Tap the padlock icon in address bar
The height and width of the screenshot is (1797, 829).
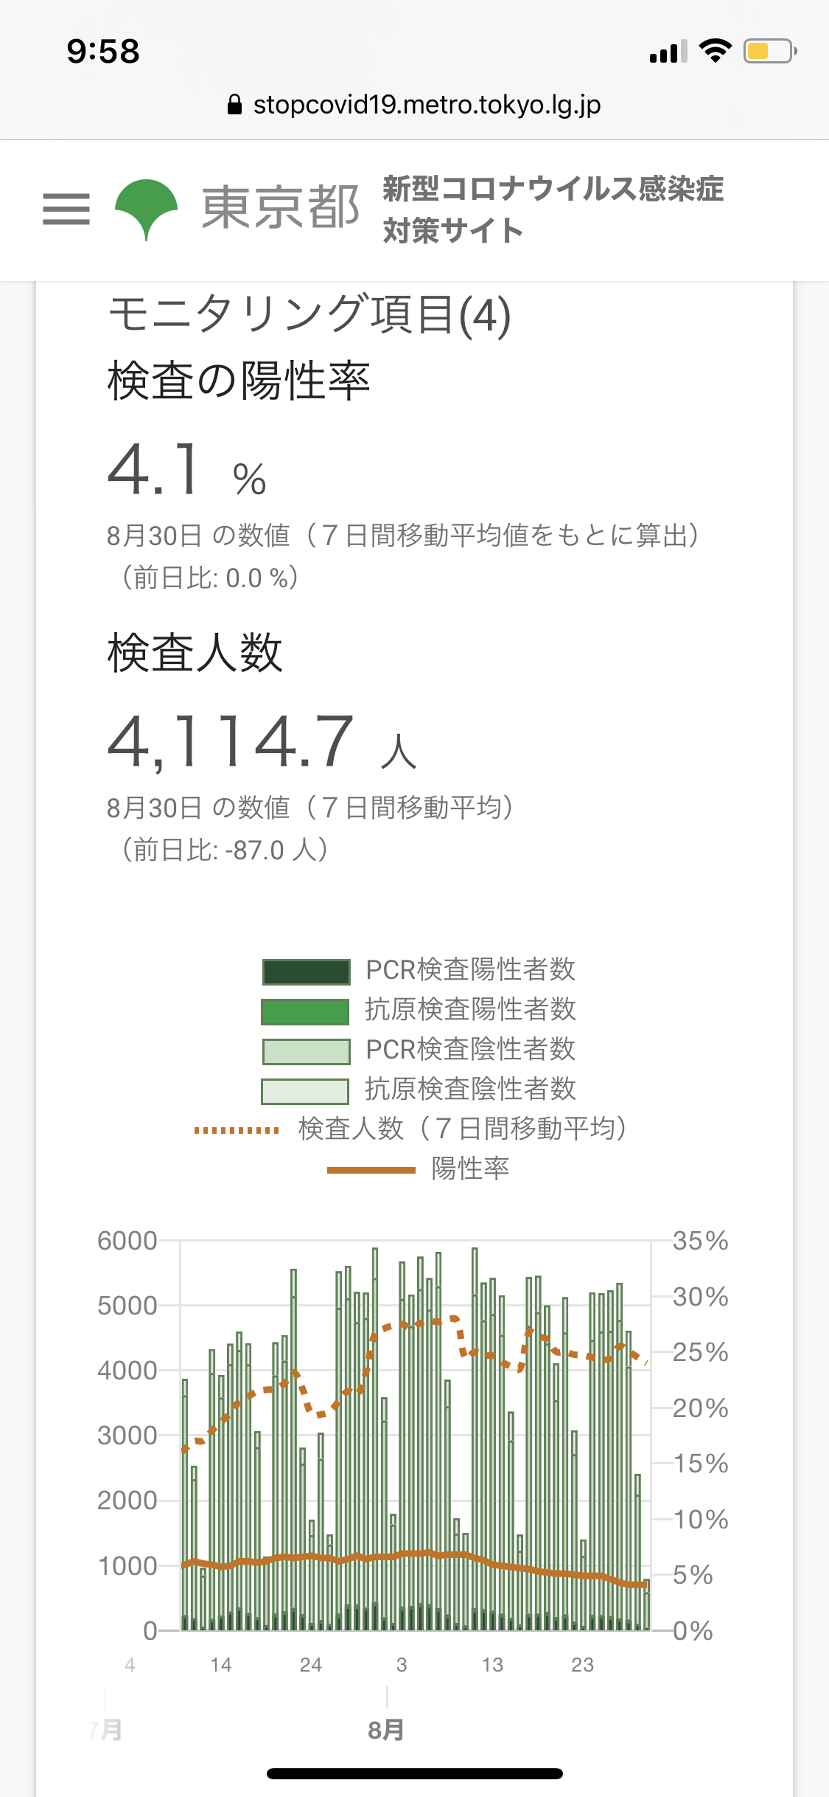(234, 105)
